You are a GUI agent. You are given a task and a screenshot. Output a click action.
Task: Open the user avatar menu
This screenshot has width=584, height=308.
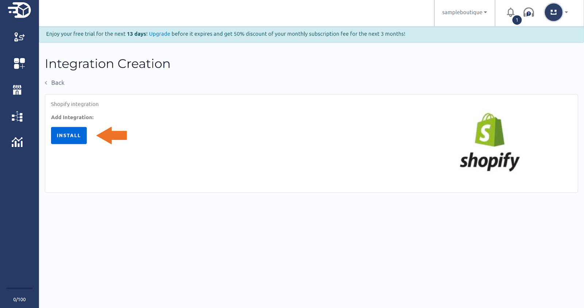point(553,12)
